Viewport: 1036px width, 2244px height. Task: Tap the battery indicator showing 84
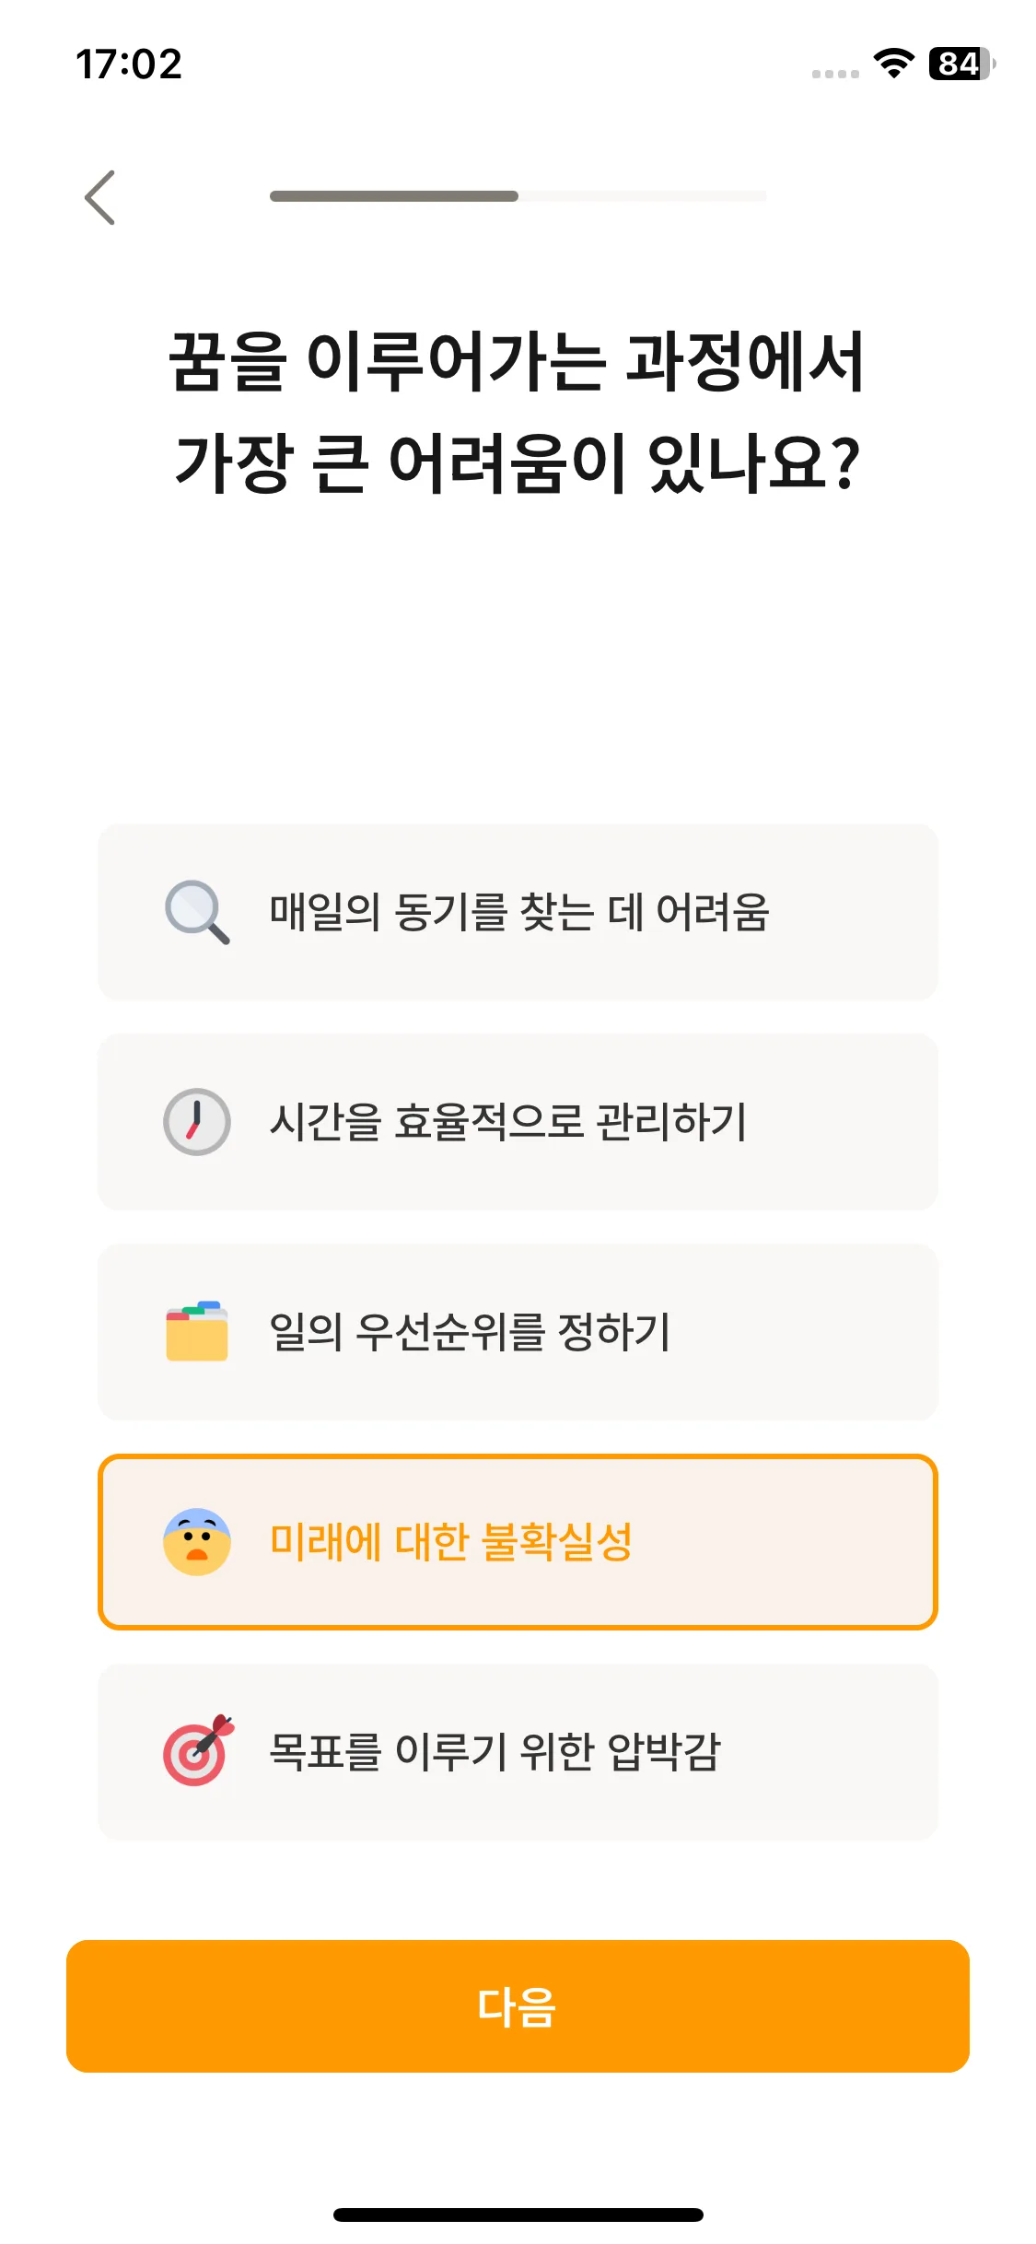962,64
